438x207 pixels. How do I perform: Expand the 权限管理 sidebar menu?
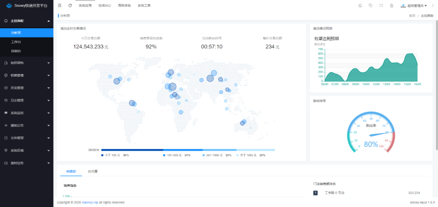pyautogui.click(x=26, y=75)
